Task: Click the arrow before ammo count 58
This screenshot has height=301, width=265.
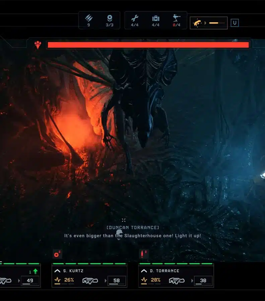Action: [x=106, y=281]
